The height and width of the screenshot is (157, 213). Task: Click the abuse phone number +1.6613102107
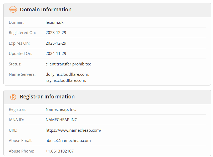[x=60, y=151]
